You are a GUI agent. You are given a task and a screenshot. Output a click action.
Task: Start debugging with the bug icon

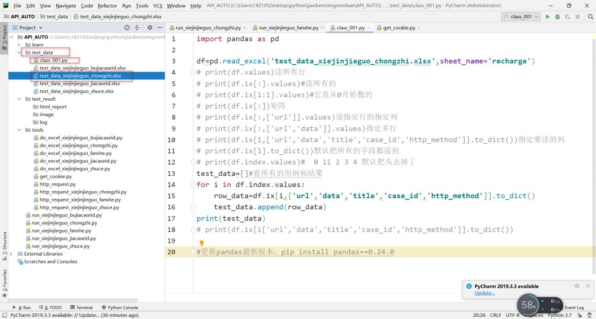pos(557,17)
